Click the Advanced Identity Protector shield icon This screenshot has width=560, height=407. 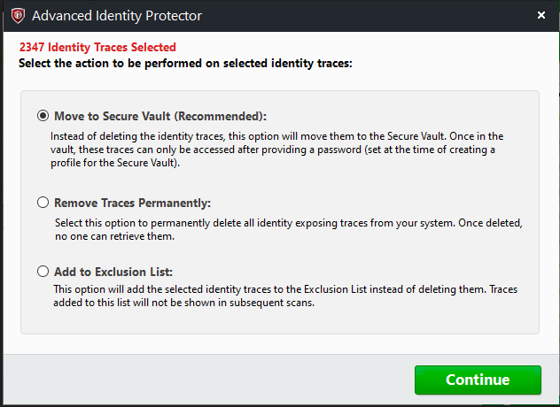pos(18,15)
